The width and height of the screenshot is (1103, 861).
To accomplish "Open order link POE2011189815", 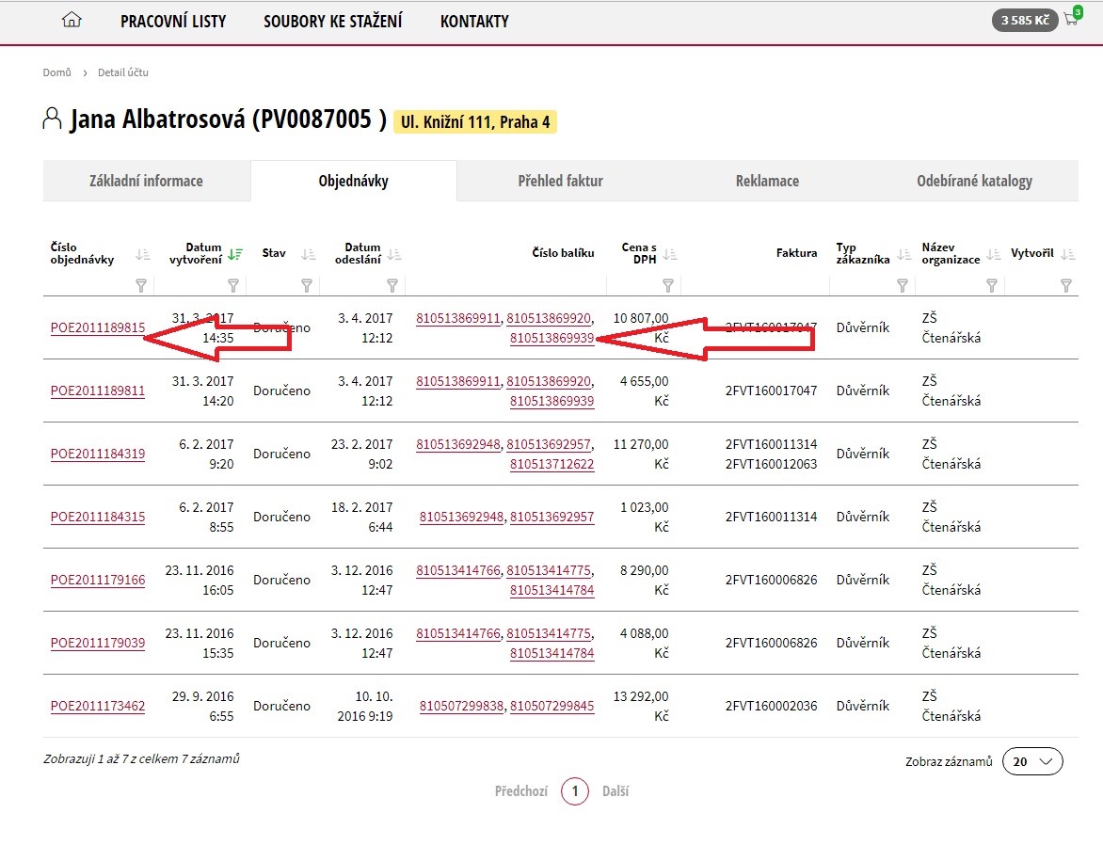I will tap(98, 327).
